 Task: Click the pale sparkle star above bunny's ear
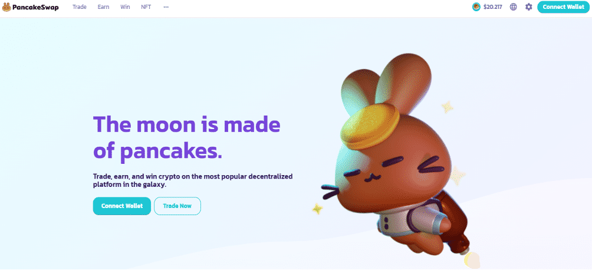point(448,107)
